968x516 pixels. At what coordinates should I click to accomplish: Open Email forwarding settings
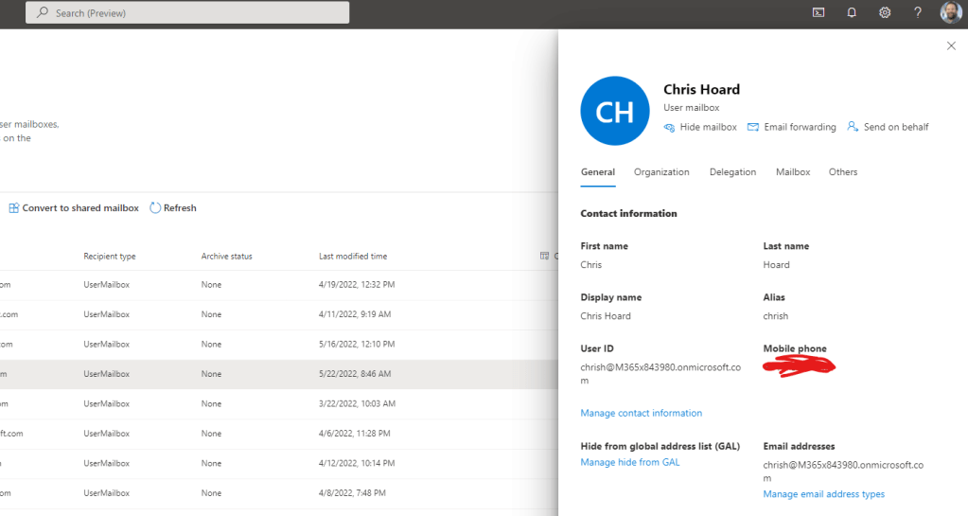tap(792, 127)
